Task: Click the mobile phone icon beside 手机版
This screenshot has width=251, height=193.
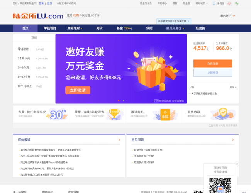Action: pos(214,3)
